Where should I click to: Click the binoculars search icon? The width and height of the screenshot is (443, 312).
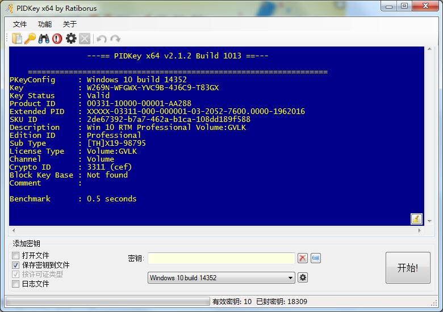point(44,39)
